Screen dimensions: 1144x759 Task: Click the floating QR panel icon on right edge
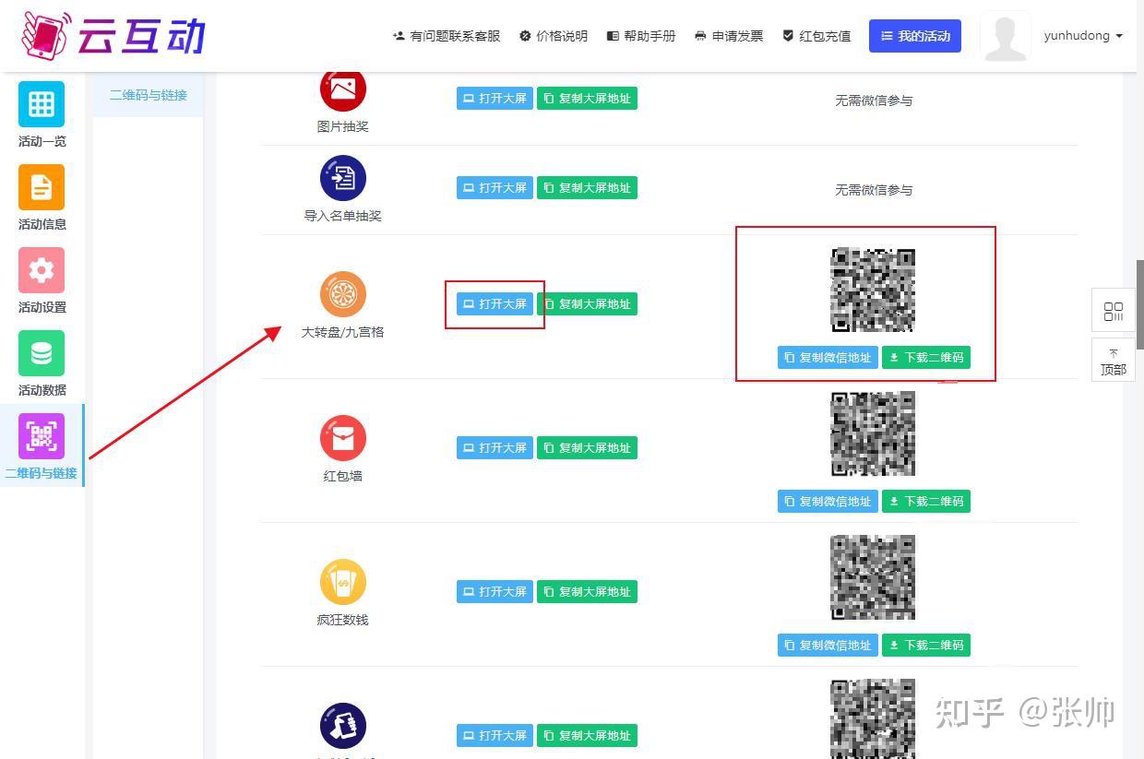click(1113, 311)
